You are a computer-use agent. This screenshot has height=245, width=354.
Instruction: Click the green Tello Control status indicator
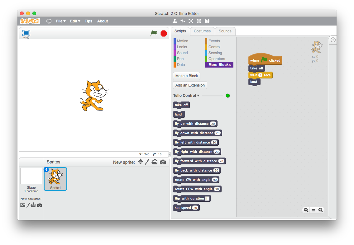228,96
